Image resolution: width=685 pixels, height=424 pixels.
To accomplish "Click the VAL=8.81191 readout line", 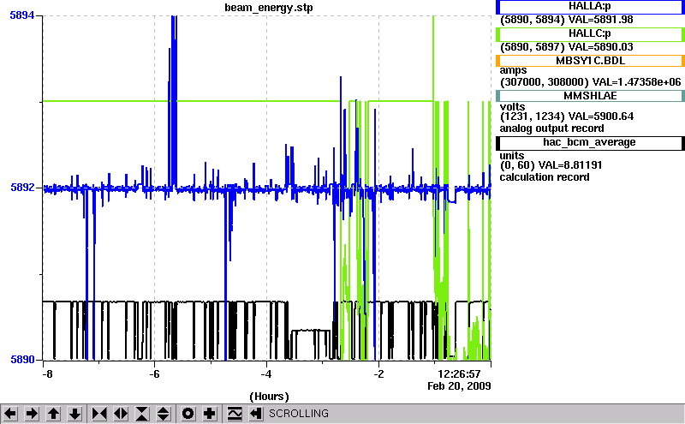I will click(551, 165).
